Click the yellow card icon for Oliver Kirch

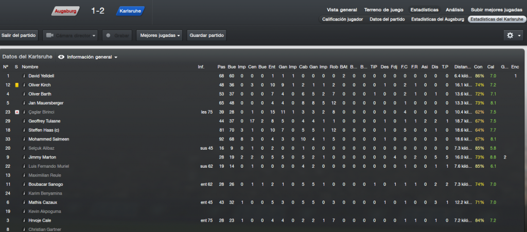17,85
